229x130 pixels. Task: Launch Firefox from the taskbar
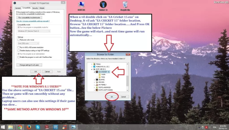click(x=29, y=127)
